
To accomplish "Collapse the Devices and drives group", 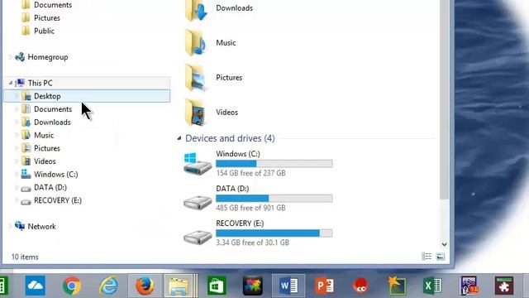I will coord(179,138).
